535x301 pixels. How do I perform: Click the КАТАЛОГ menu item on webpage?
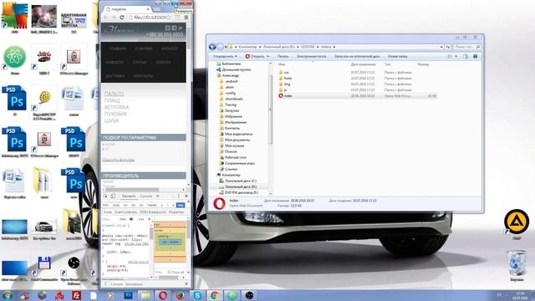(x=170, y=48)
